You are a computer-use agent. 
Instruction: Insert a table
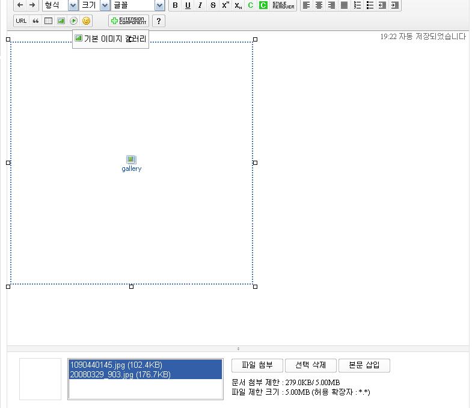[x=49, y=21]
